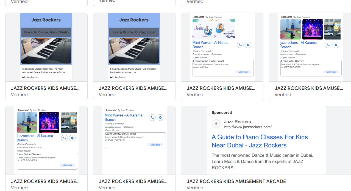Open the Mind Waves - Al Karama Branch link
The height and width of the screenshot is (191, 351).
(x=123, y=117)
